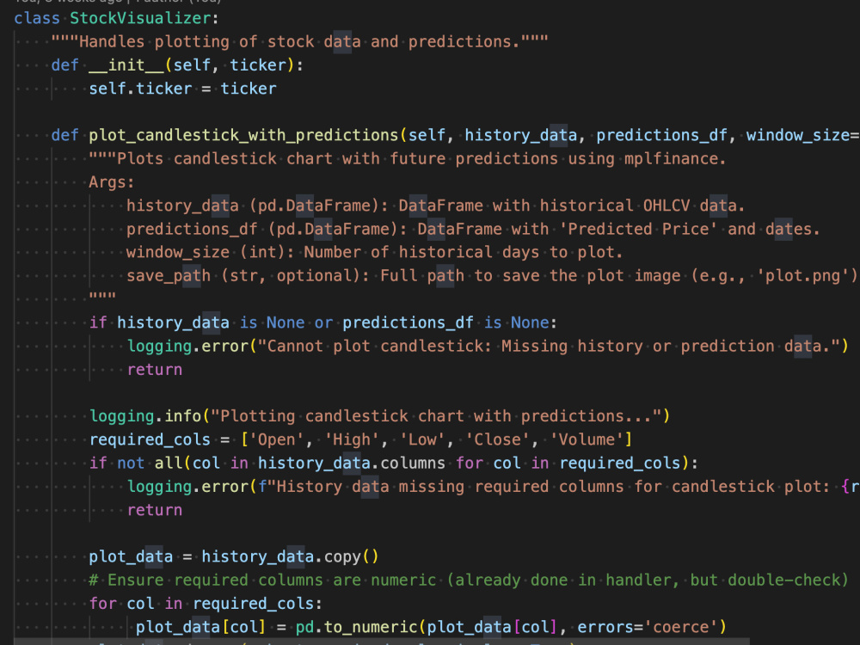Screen dimensions: 860x645
Task: Click the 'Predicted Price' text in the docstring
Action: coord(638,230)
